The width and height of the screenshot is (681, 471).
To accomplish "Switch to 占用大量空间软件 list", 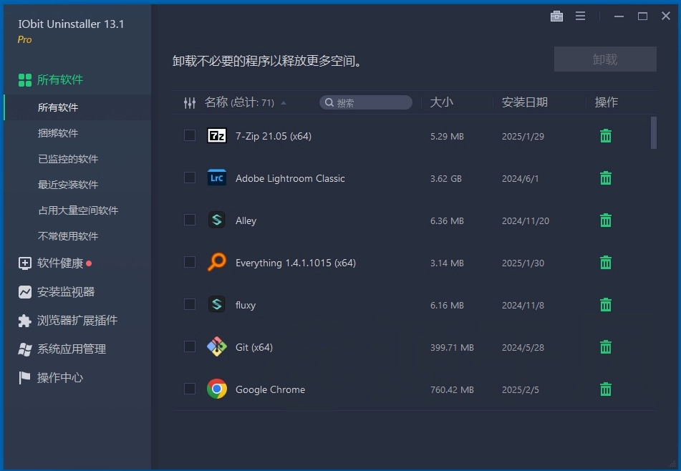I will [x=78, y=210].
